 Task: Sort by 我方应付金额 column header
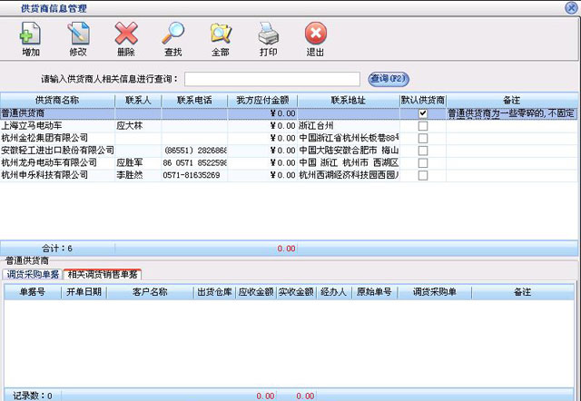[x=261, y=100]
